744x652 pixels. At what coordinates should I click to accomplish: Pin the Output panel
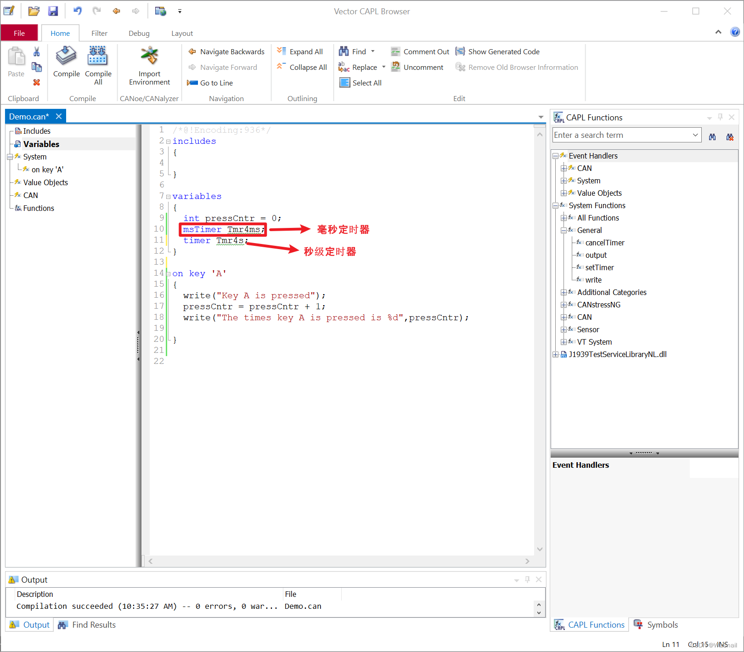(527, 580)
